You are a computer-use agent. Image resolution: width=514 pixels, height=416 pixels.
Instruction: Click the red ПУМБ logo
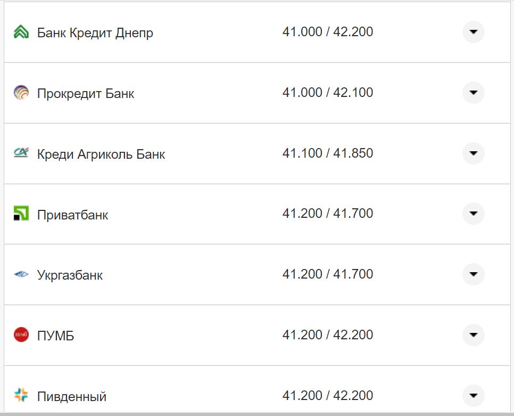pos(21,335)
